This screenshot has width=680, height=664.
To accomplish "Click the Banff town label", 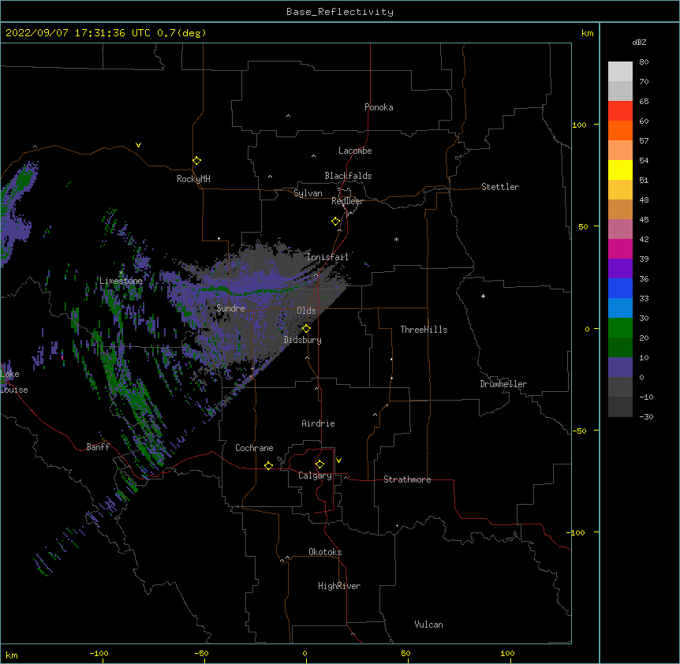I will pyautogui.click(x=98, y=447).
